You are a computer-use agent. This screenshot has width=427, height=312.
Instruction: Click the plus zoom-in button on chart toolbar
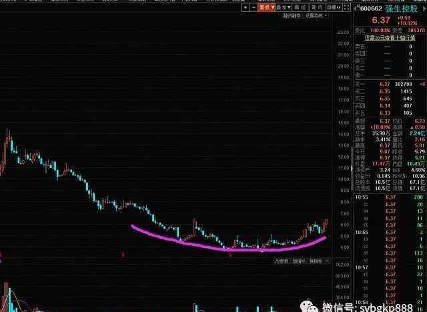pos(246,7)
